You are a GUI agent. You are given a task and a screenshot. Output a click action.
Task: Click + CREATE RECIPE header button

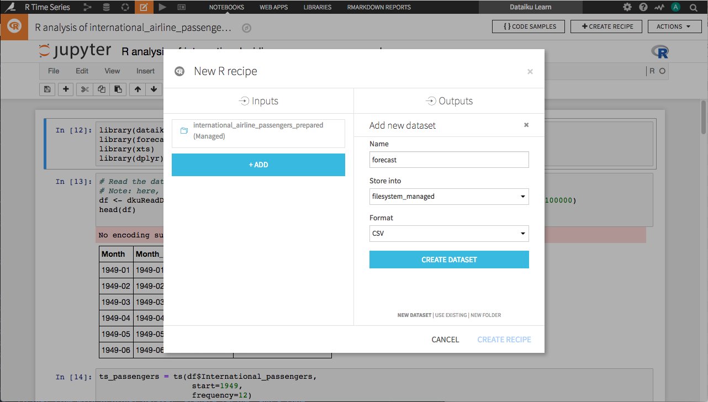pyautogui.click(x=606, y=27)
